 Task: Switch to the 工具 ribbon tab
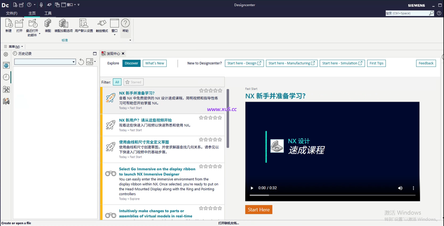48,13
